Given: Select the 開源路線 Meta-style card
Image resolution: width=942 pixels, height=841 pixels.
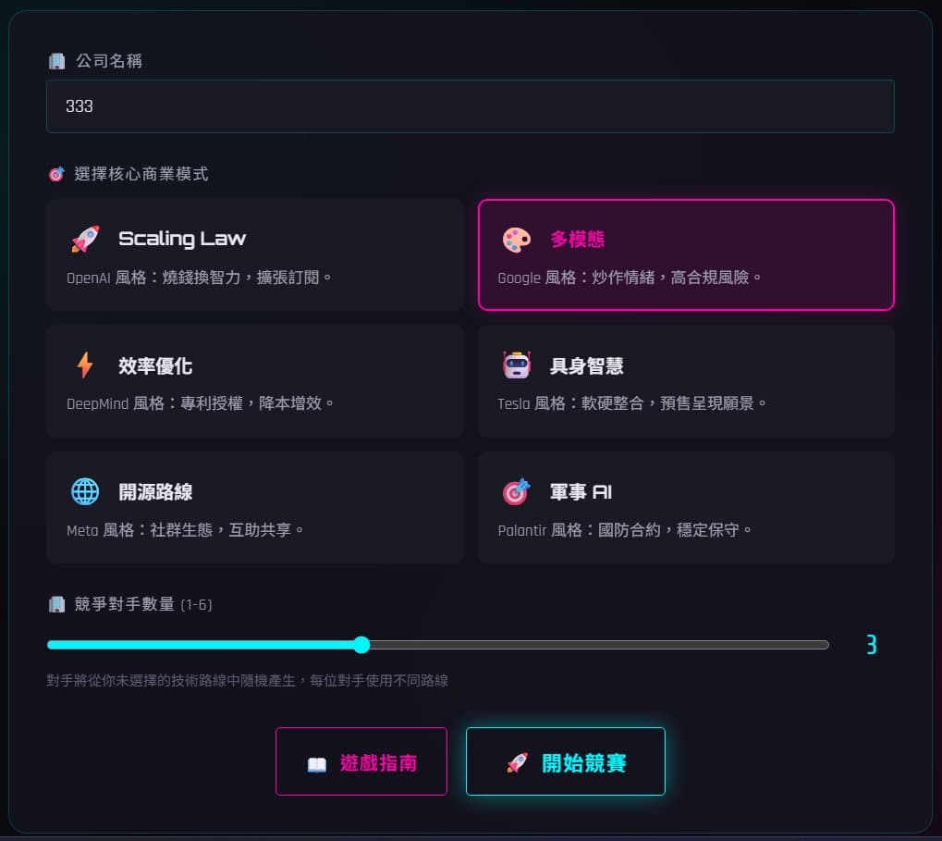Looking at the screenshot, I should click(254, 507).
